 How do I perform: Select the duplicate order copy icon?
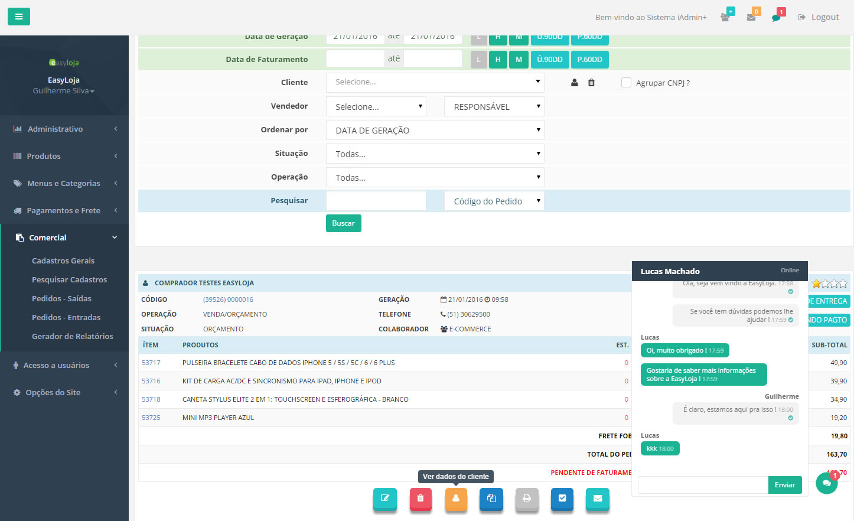coord(491,499)
